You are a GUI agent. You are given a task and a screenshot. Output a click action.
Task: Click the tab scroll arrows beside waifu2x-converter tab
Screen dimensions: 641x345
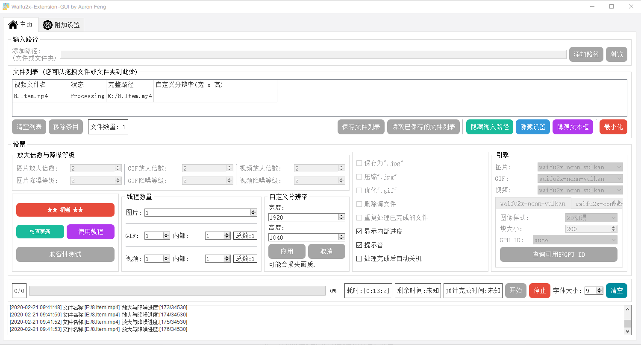[x=617, y=203]
